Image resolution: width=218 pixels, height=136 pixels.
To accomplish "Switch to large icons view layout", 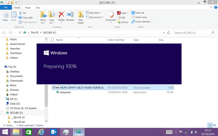I will (214, 125).
